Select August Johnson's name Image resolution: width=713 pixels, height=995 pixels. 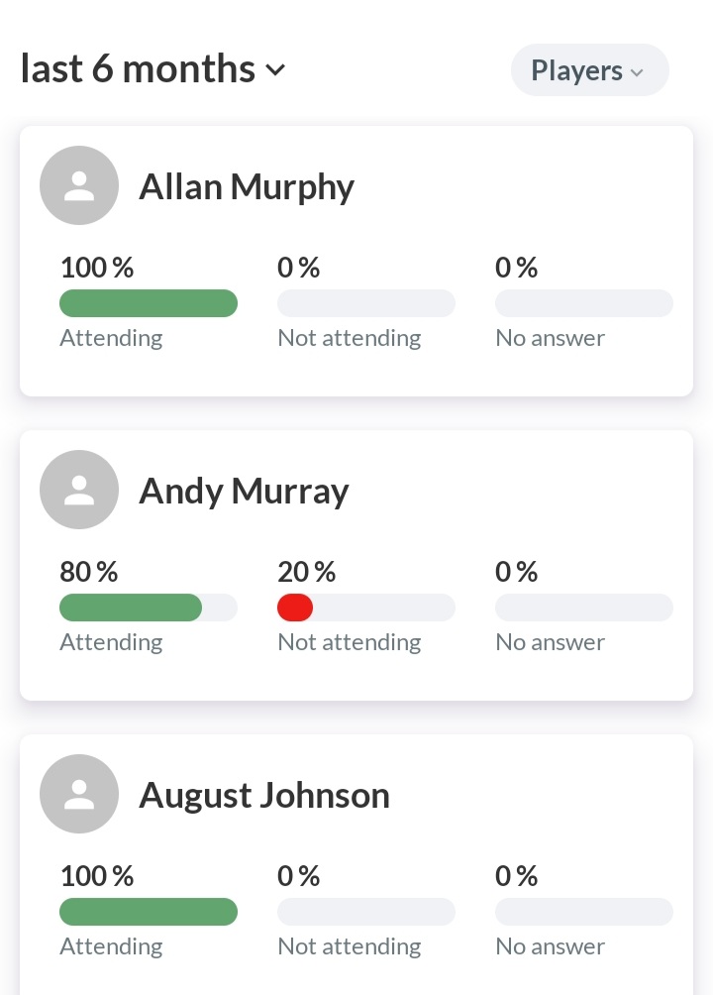coord(263,795)
